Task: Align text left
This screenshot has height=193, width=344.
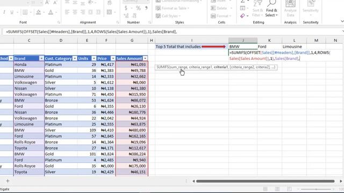Action: pyautogui.click(x=67, y=12)
